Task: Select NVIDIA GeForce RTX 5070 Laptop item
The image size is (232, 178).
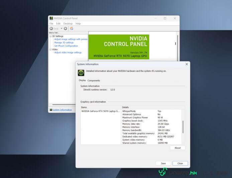Action: point(101,111)
